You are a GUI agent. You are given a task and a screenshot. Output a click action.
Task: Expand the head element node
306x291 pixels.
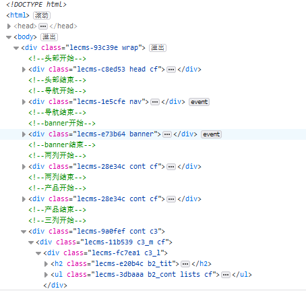pyautogui.click(x=9, y=26)
